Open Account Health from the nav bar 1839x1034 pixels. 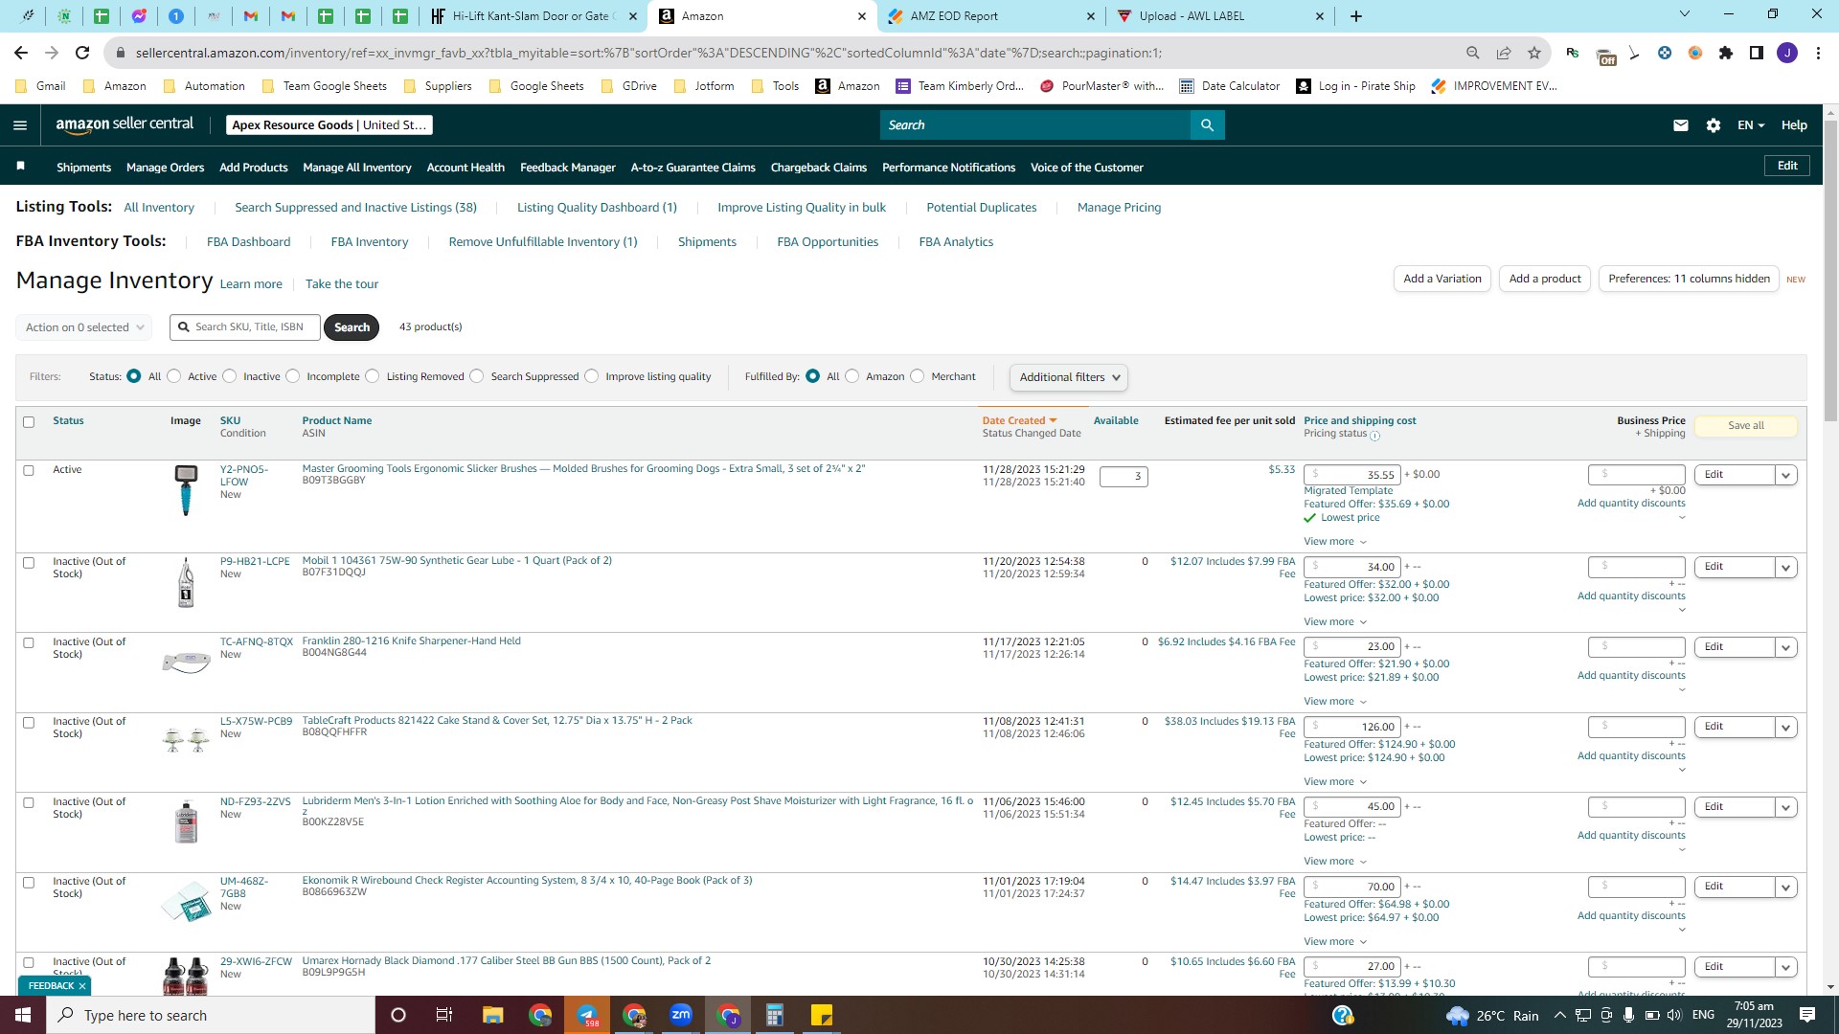coord(465,168)
